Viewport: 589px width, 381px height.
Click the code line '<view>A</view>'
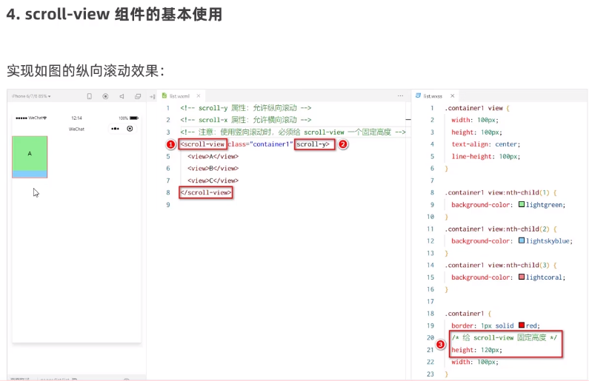pos(213,156)
